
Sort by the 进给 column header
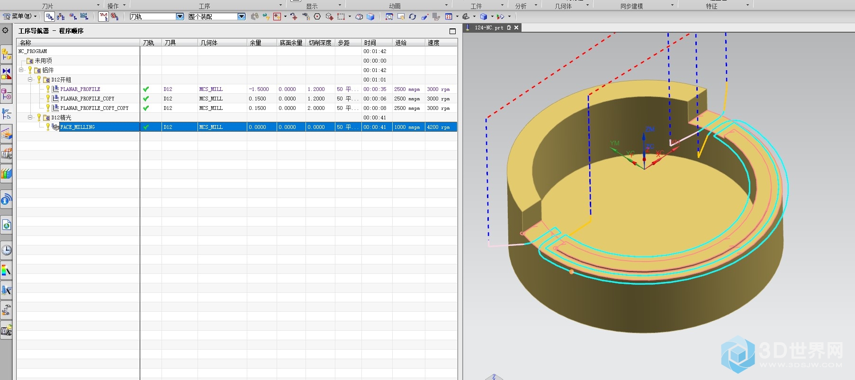tap(408, 43)
